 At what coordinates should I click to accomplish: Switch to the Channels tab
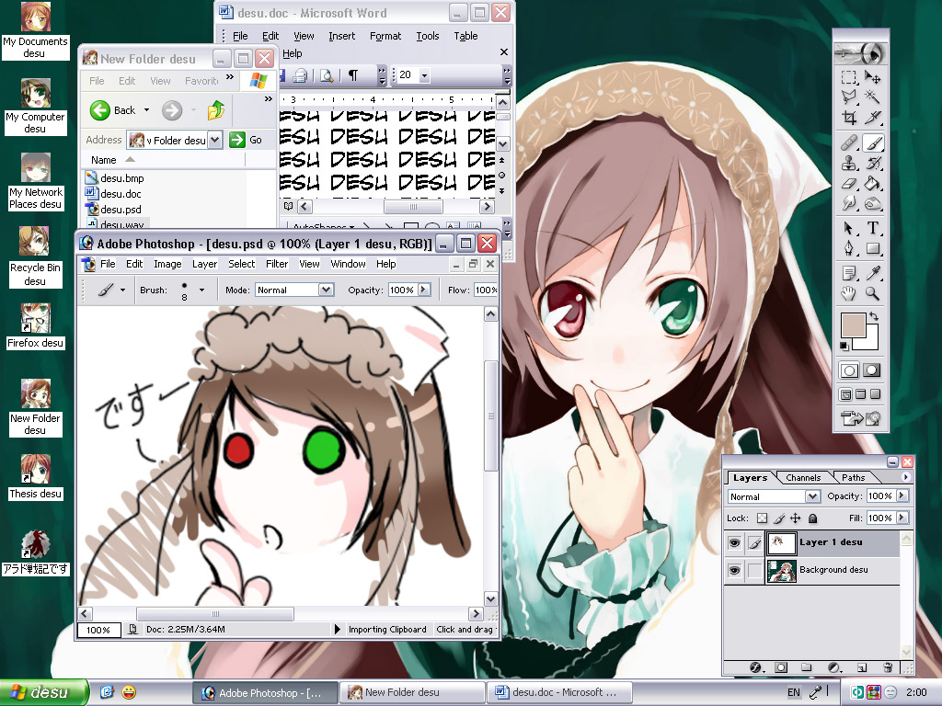point(803,478)
